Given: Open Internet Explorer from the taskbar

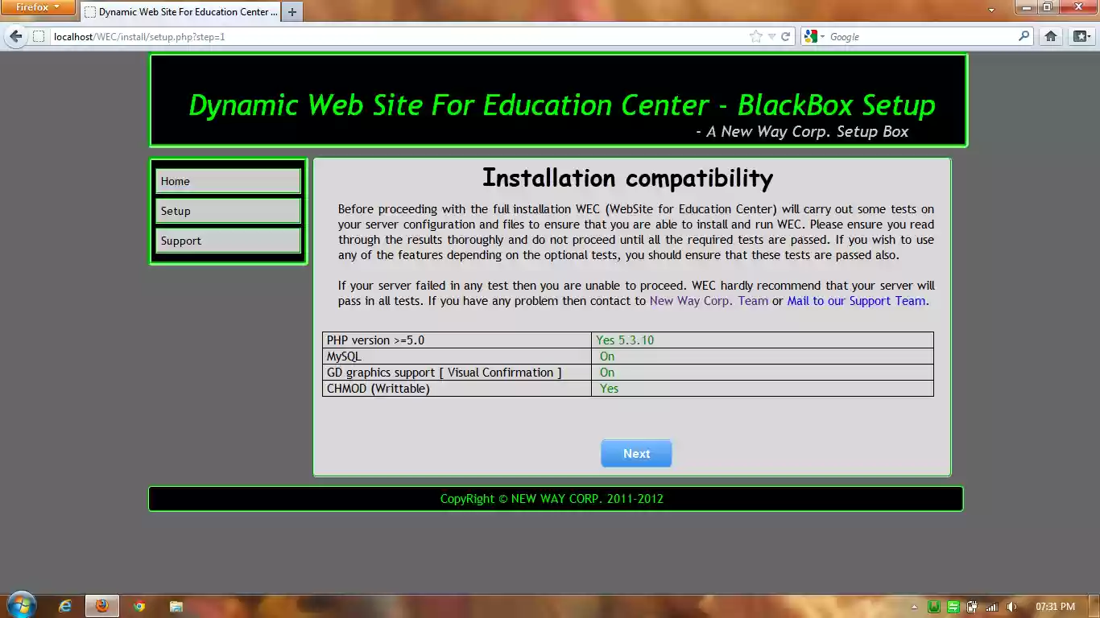Looking at the screenshot, I should (x=64, y=606).
